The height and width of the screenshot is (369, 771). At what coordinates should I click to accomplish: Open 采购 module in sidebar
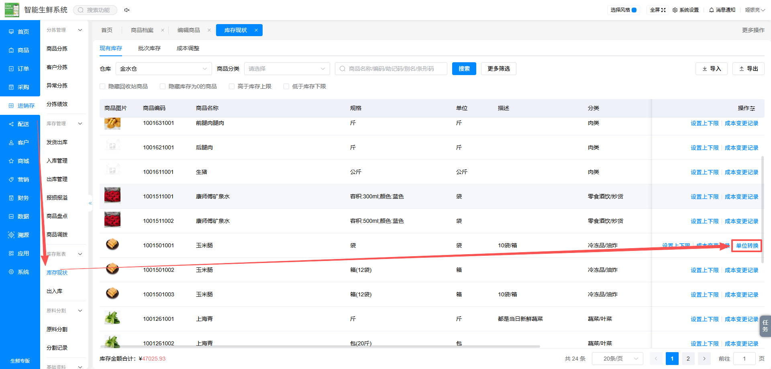click(x=20, y=87)
